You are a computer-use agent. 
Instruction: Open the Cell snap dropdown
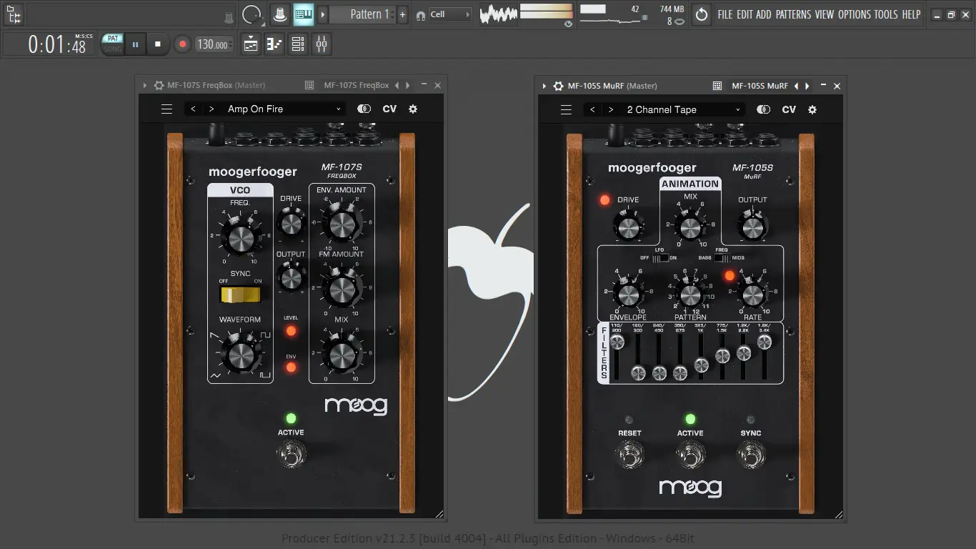[x=450, y=14]
